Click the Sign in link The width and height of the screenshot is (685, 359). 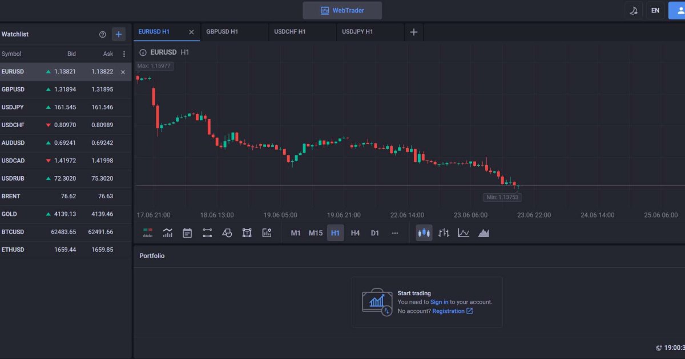[439, 302]
